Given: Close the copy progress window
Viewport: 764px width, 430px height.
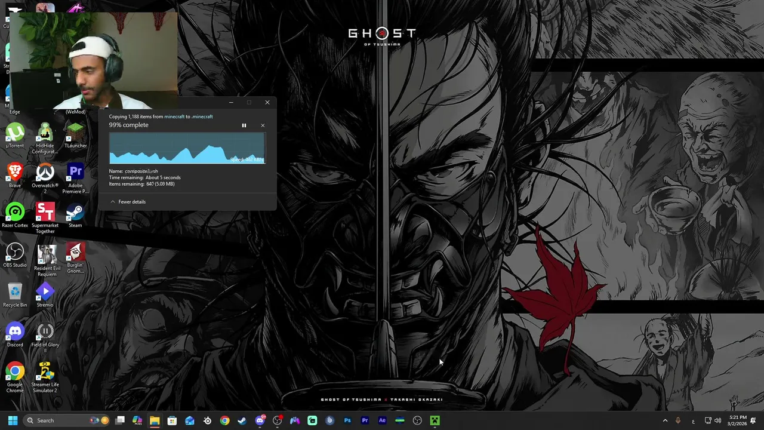Looking at the screenshot, I should pos(267,102).
